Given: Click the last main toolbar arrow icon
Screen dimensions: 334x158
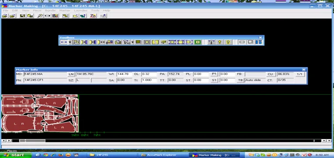Looking at the screenshot, I should coord(104,16).
